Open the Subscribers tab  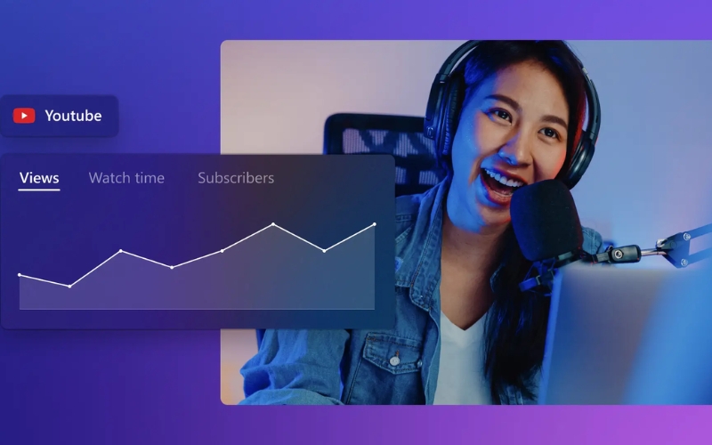(236, 178)
